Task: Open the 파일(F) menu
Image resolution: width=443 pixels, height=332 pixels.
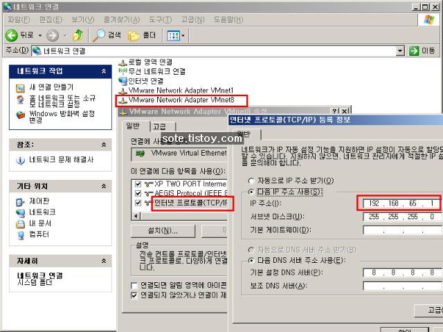Action: tap(19, 20)
